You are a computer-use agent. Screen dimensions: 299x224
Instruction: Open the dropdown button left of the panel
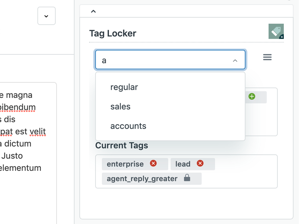(46, 16)
